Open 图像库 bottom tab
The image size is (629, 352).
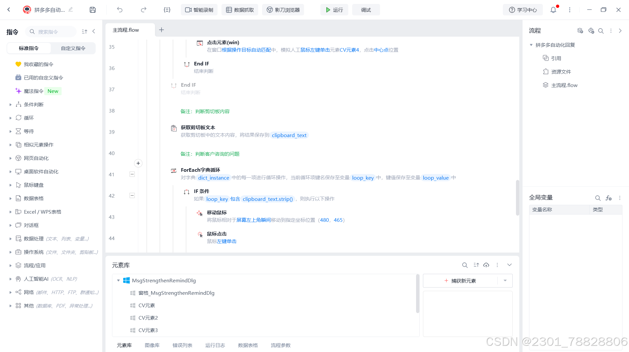click(152, 345)
